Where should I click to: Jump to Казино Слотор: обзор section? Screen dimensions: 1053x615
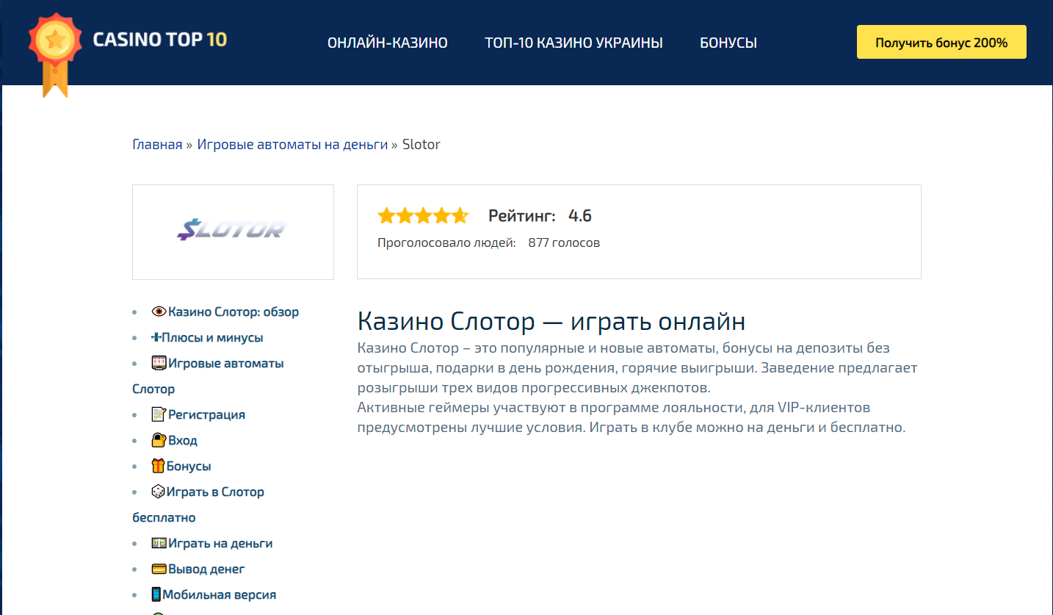point(234,312)
